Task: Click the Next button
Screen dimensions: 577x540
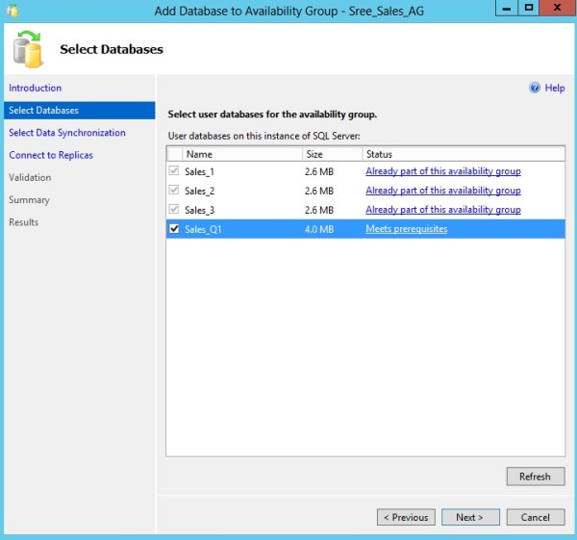Action: (470, 517)
